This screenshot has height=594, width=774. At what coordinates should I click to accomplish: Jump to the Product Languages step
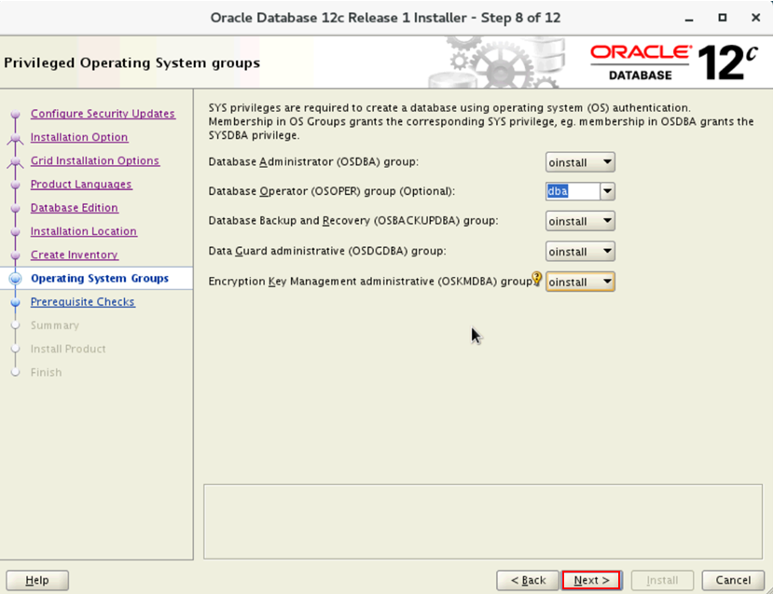coord(81,185)
